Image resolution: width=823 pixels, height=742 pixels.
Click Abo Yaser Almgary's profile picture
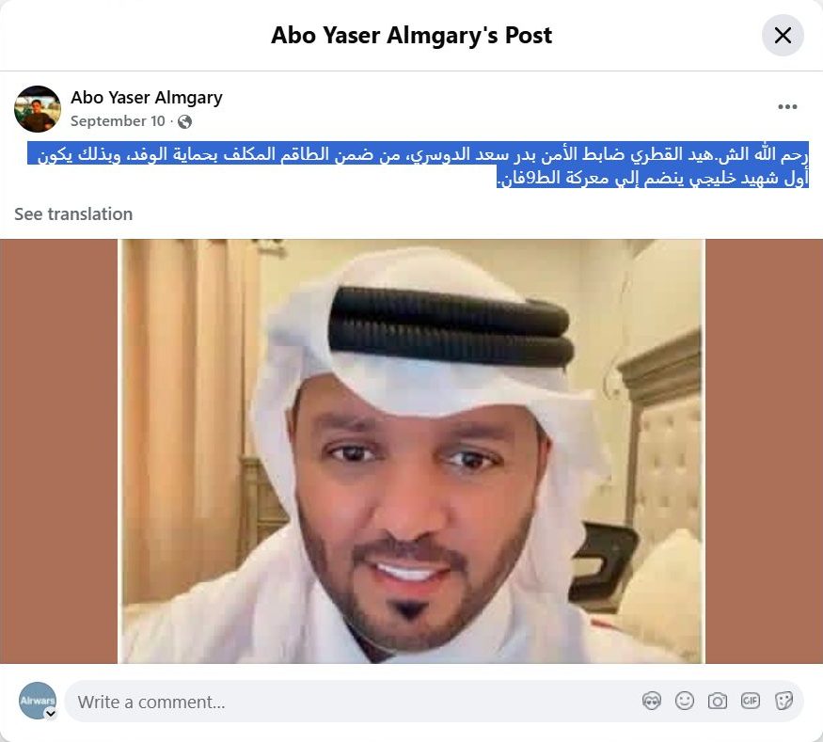[x=38, y=109]
